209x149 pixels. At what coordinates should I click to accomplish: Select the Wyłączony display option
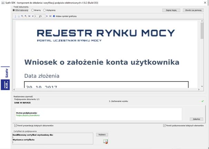point(44,10)
